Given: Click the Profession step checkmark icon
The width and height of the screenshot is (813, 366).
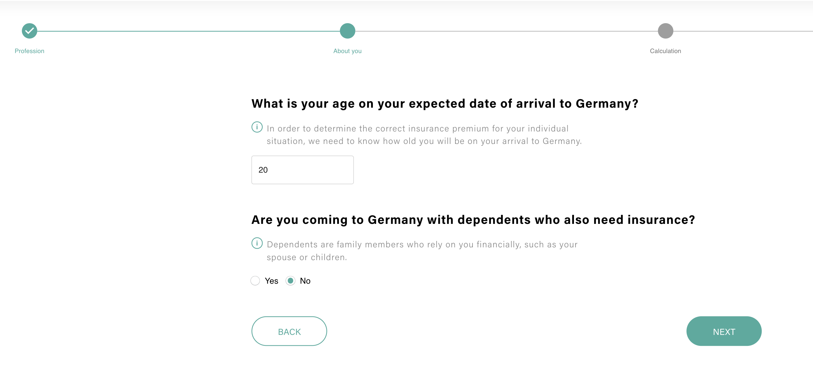Looking at the screenshot, I should [x=29, y=31].
